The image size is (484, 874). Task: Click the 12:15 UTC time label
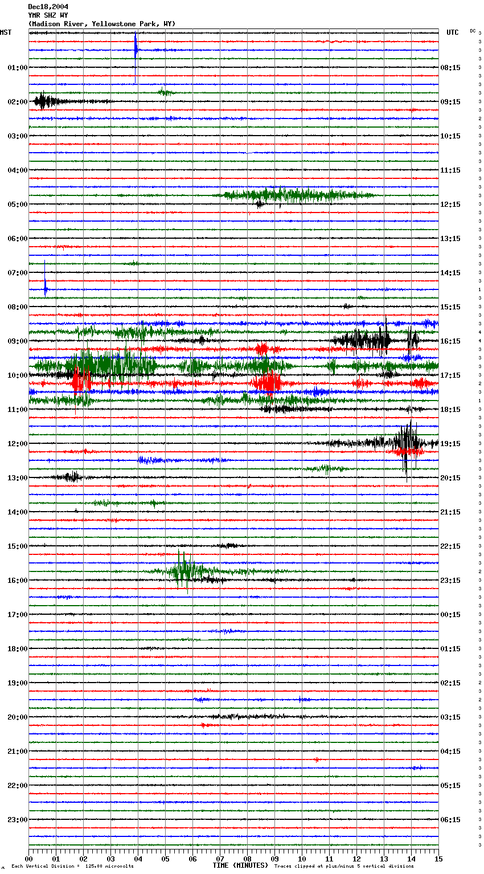tap(450, 205)
